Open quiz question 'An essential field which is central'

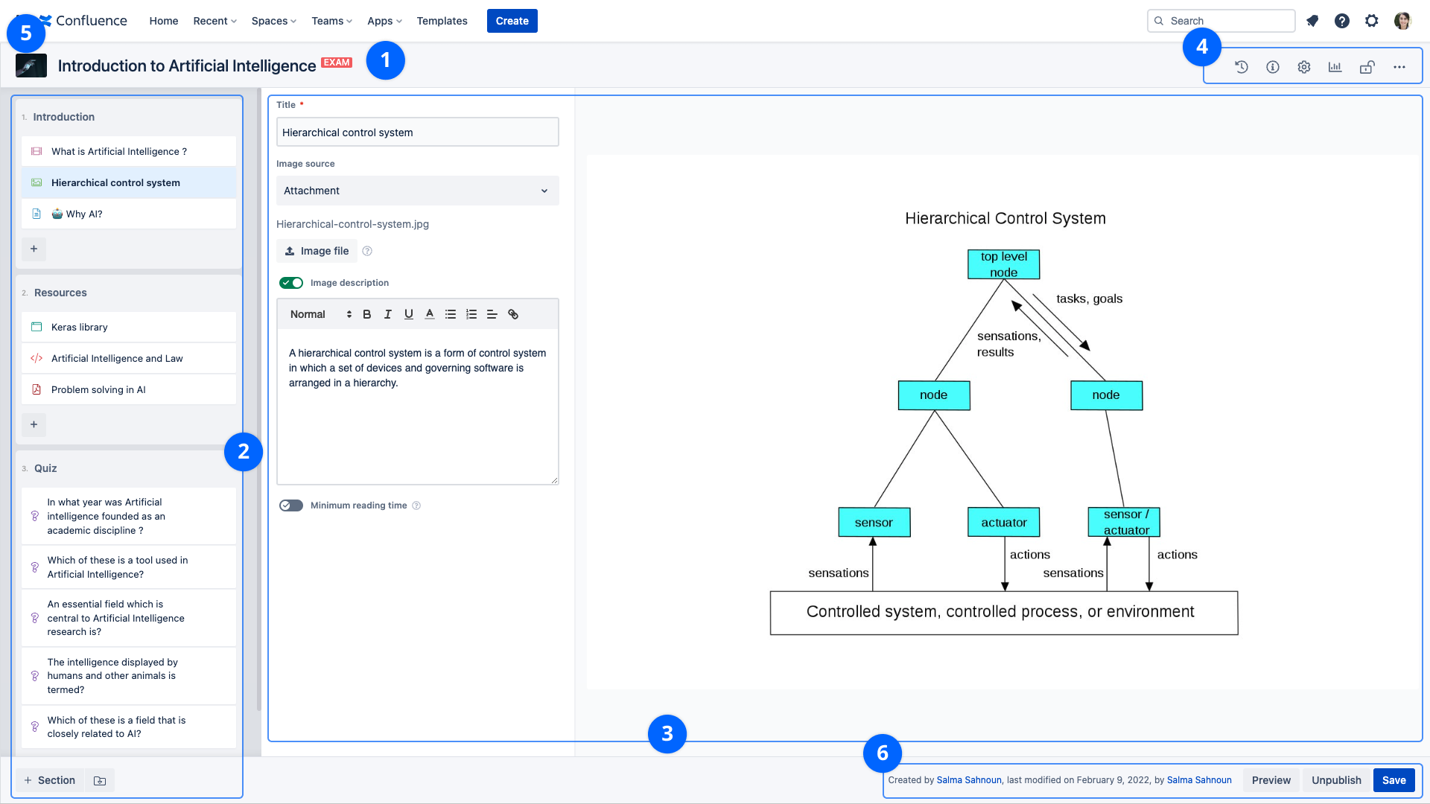(129, 618)
